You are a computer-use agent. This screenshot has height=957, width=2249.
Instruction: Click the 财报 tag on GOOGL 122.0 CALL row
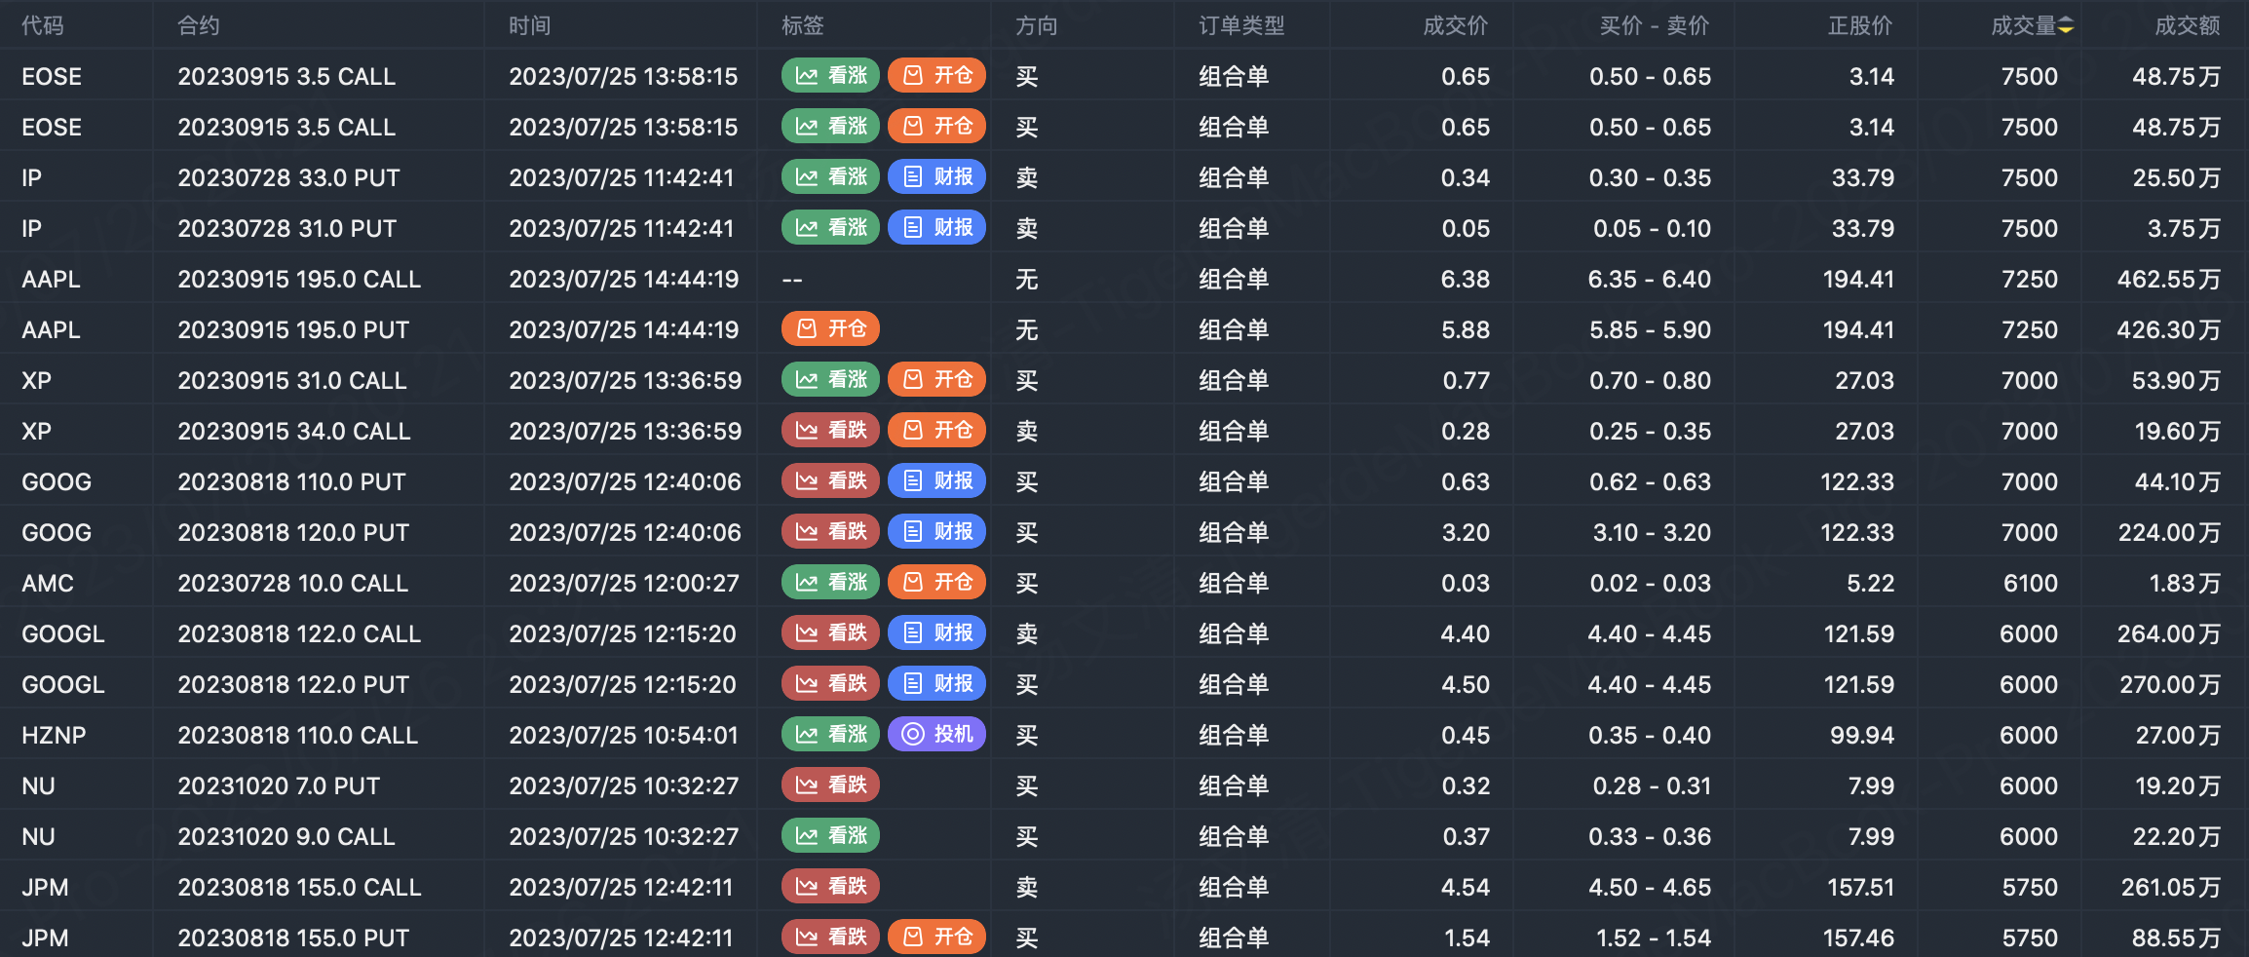point(936,633)
